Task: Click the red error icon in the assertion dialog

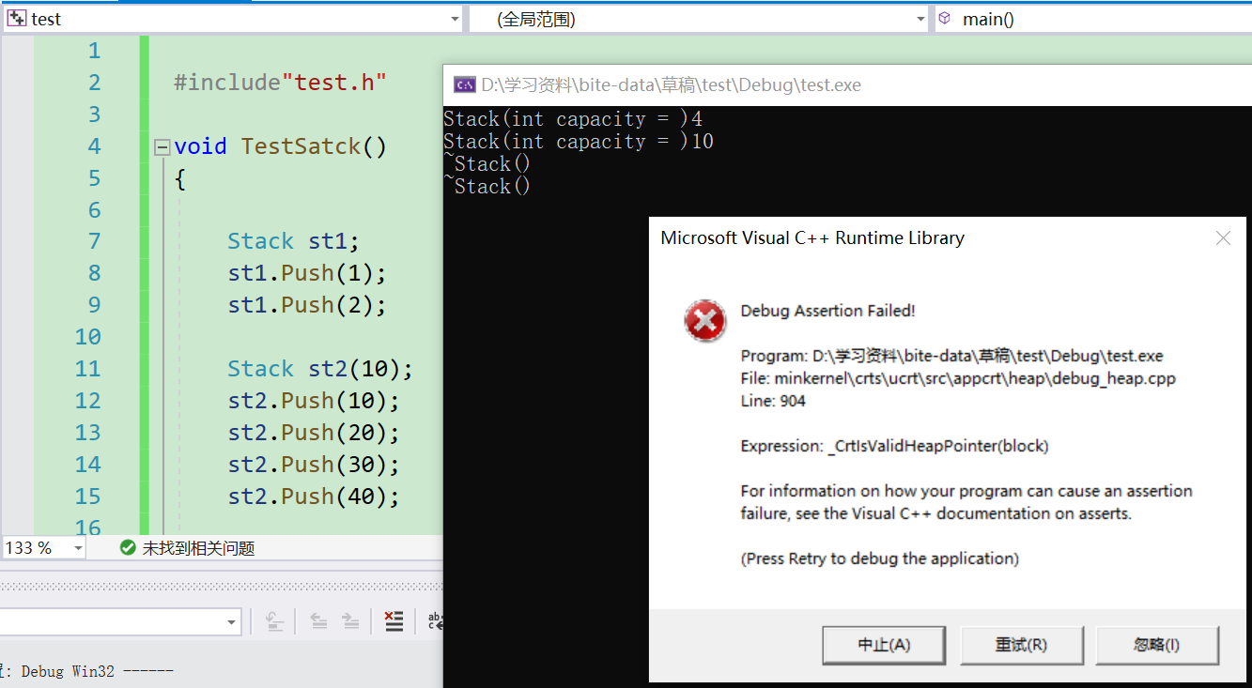Action: click(x=704, y=323)
